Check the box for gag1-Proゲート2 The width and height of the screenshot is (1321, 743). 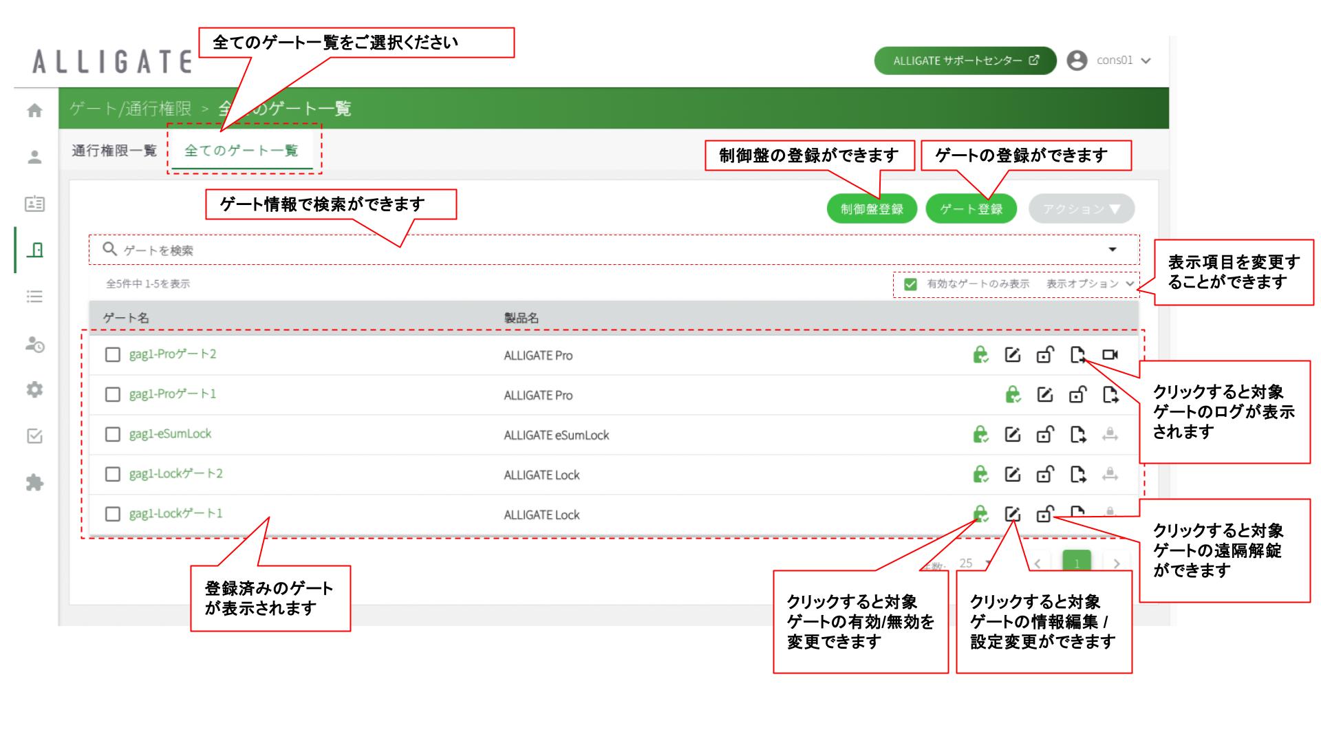[x=113, y=355]
